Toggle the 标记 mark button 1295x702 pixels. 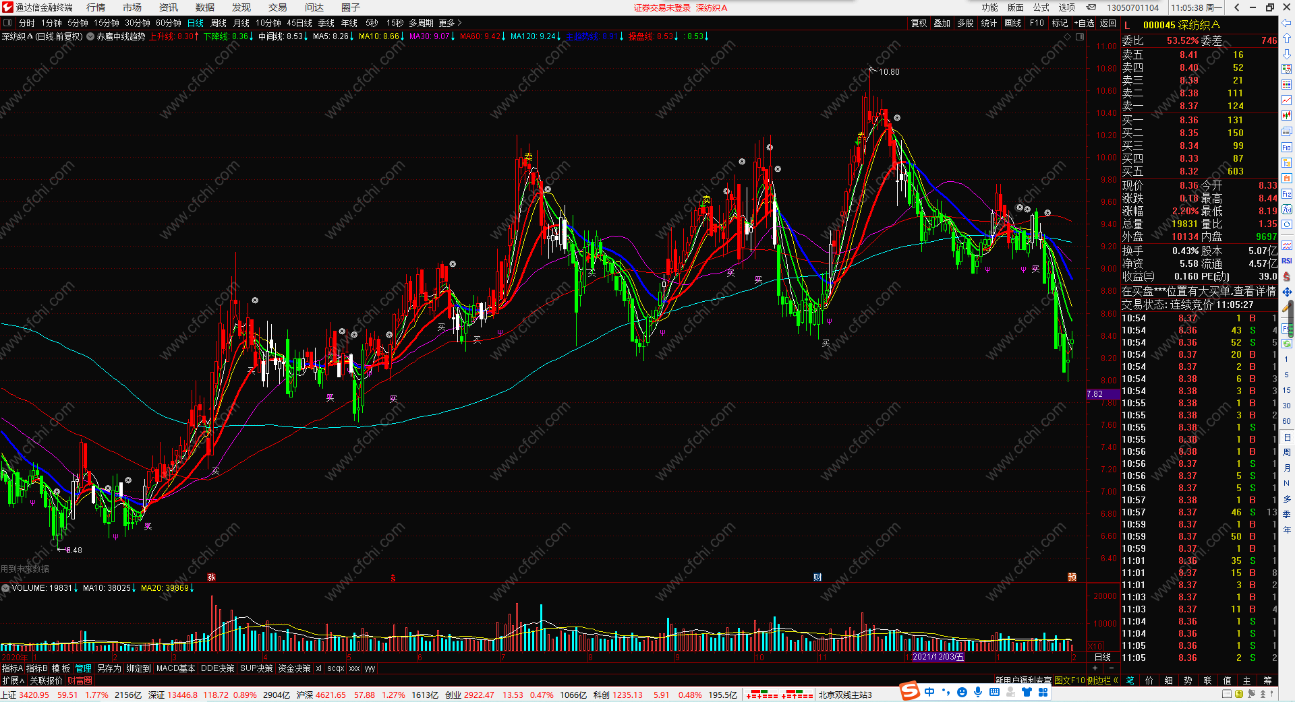[x=1060, y=23]
